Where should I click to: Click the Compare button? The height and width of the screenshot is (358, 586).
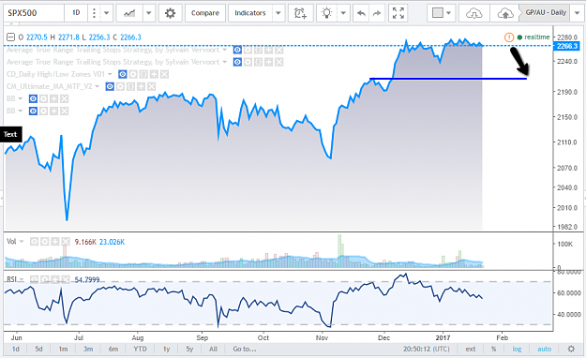(205, 13)
